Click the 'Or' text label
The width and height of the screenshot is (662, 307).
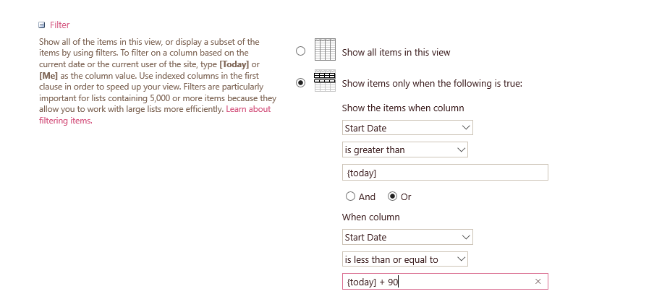(406, 196)
